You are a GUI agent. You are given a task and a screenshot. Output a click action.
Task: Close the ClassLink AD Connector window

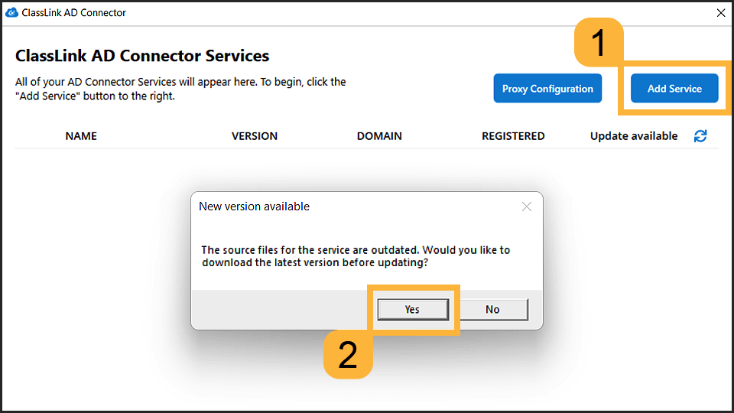tap(721, 13)
